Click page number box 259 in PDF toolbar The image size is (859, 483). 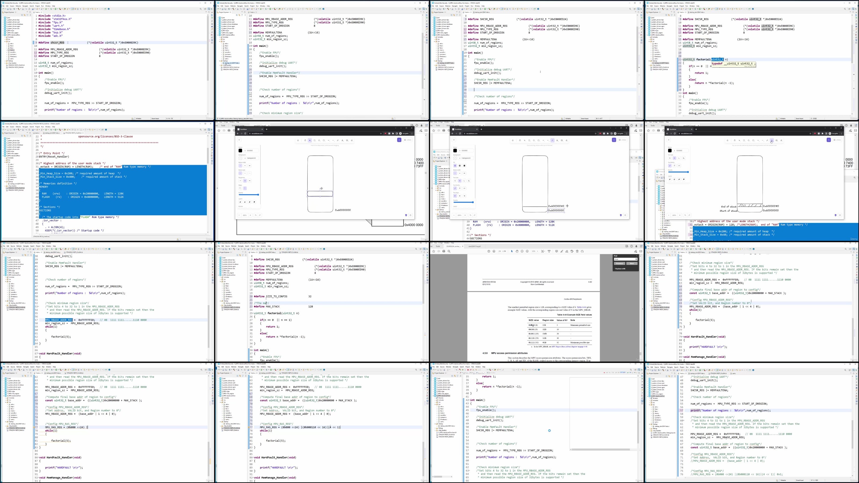coord(500,251)
